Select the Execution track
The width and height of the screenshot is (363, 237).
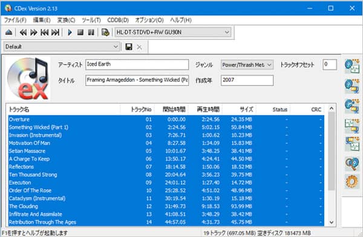click(x=166, y=183)
